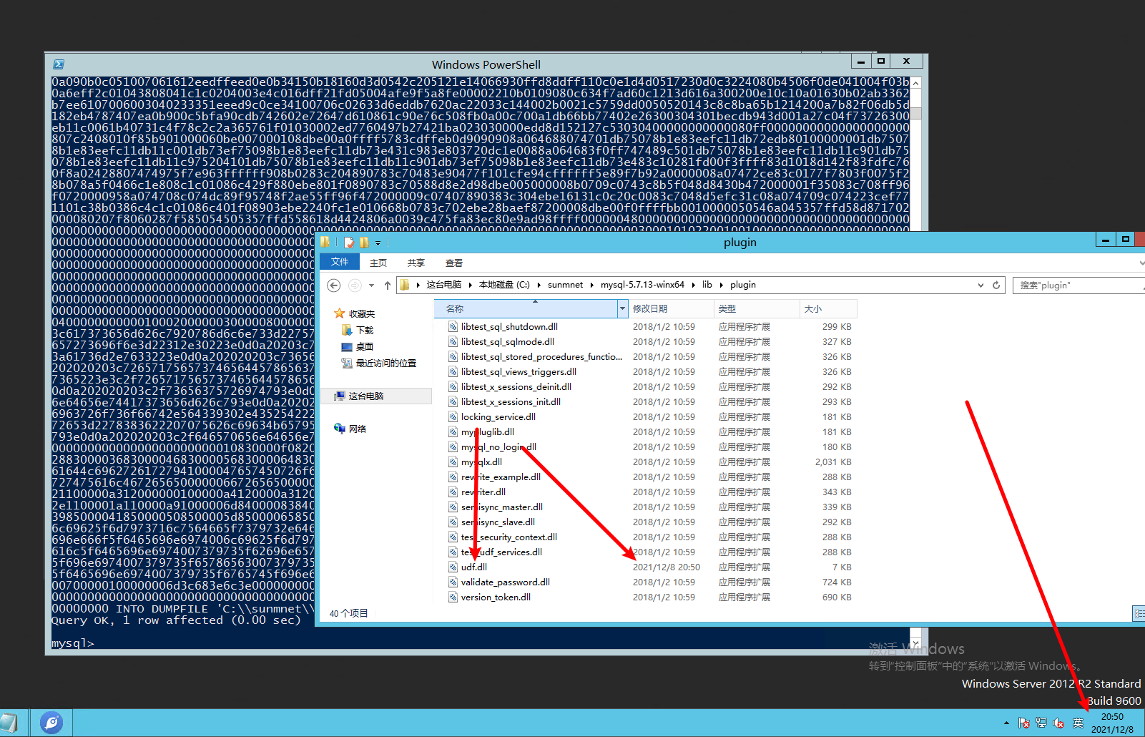
Task: Click the network tray icon
Action: [1041, 723]
